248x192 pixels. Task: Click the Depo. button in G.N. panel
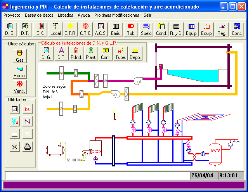[135, 54]
